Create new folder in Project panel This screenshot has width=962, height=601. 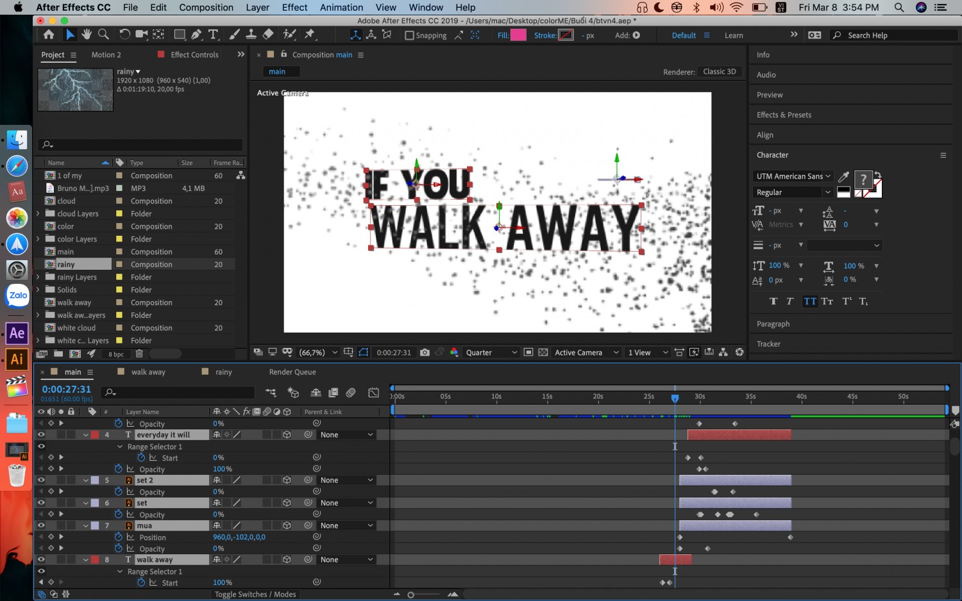(x=58, y=354)
